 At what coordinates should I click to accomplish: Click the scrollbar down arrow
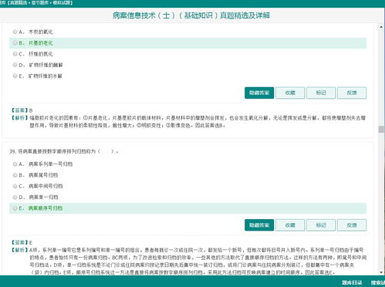tap(381, 272)
